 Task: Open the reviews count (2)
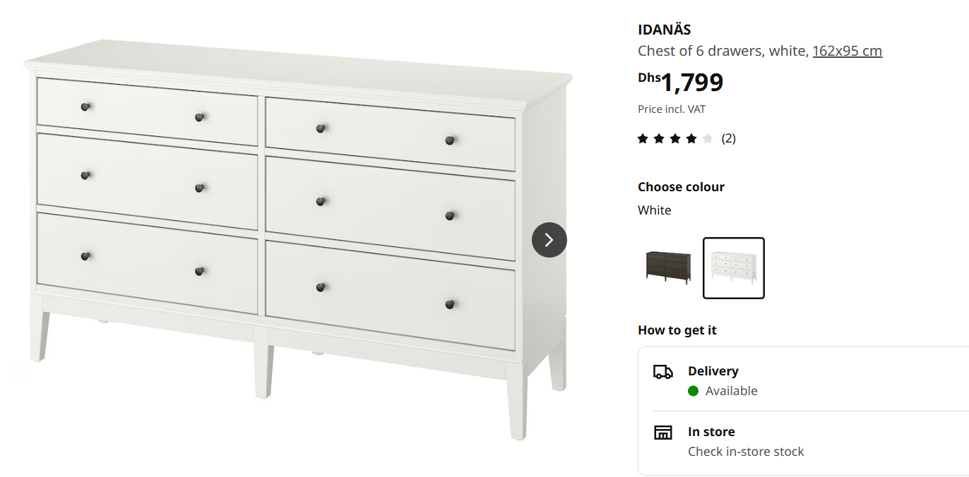click(728, 138)
